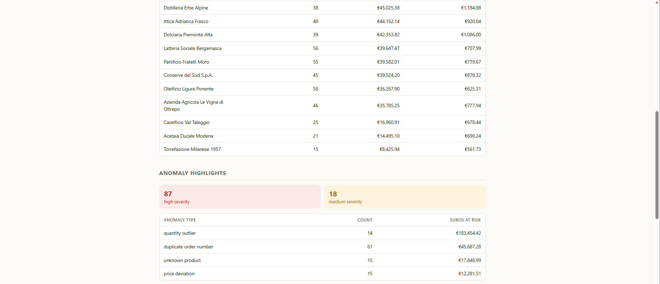Click the Euros At Risk column header

pos(465,220)
